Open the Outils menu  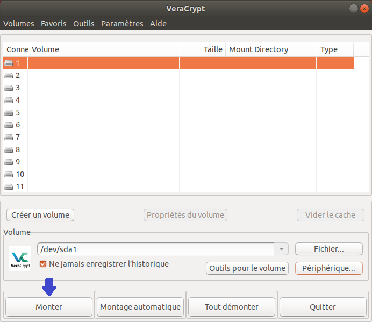coord(83,24)
